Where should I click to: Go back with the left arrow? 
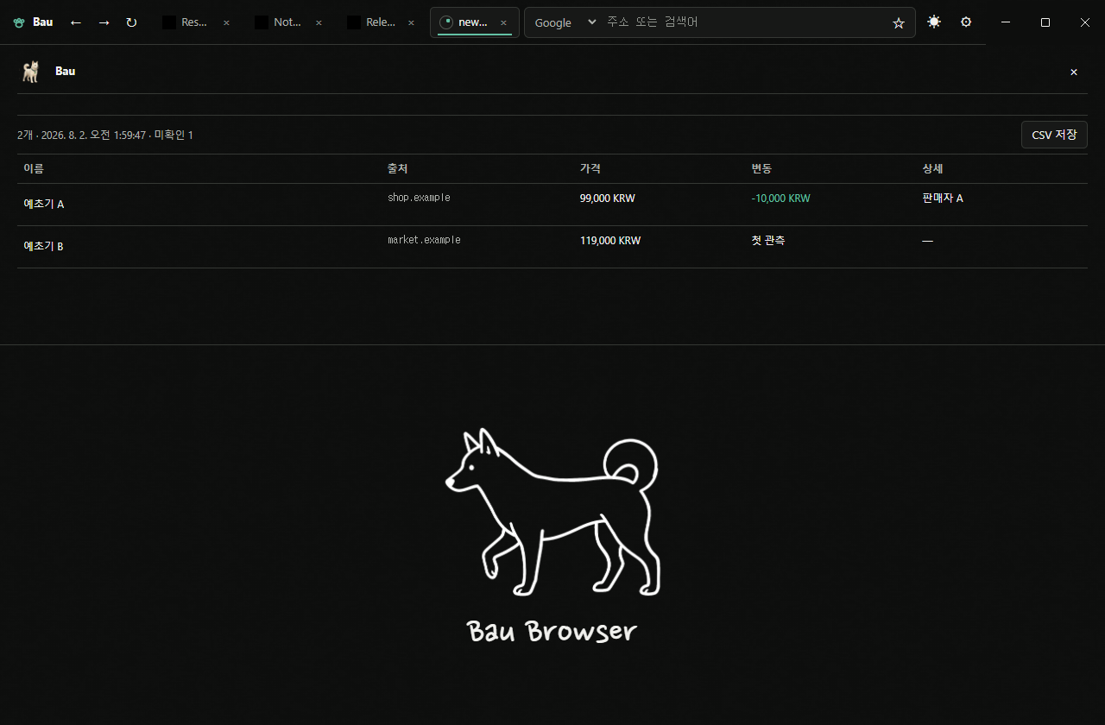tap(76, 22)
